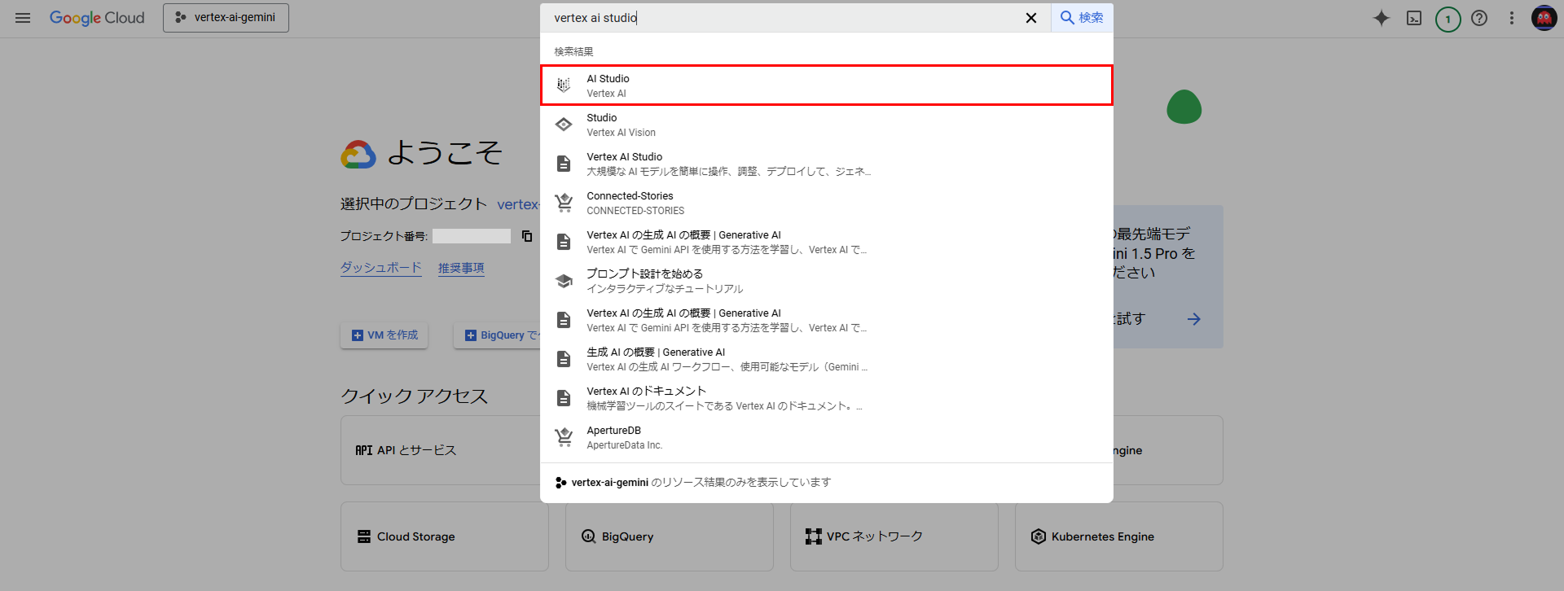Open the Gemini AI sparkle assistant
Image resolution: width=1564 pixels, height=591 pixels.
coord(1382,18)
